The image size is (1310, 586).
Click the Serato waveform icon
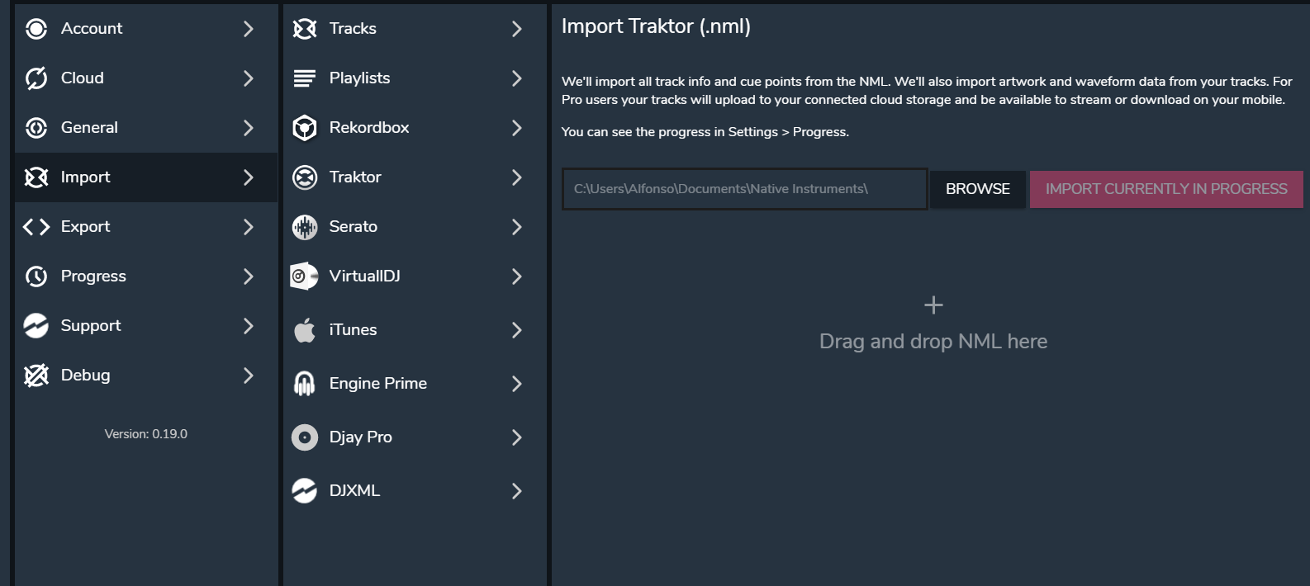(x=305, y=227)
